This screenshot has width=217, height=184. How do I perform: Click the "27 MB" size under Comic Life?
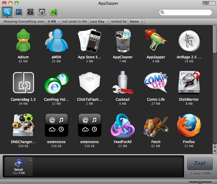156,104
